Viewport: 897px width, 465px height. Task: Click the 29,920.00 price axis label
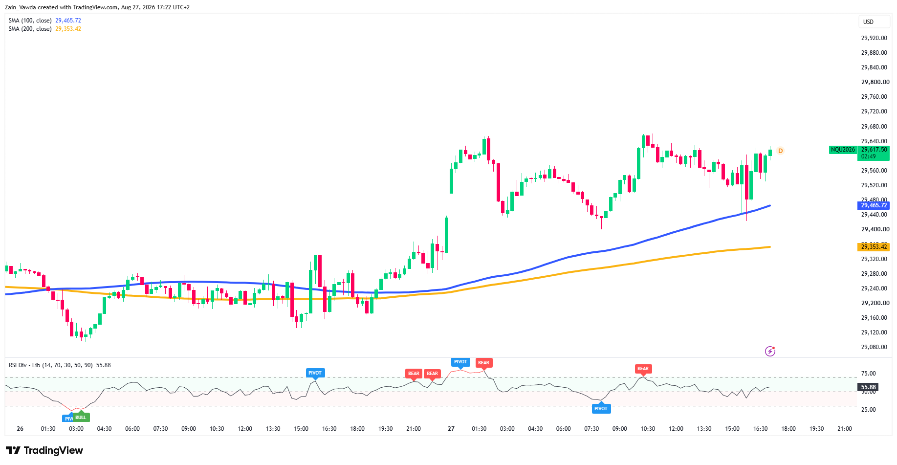(x=874, y=38)
